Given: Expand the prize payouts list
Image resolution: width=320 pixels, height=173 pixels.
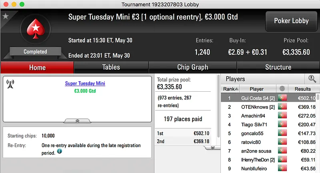Looking at the screenshot, I should coord(213,147).
